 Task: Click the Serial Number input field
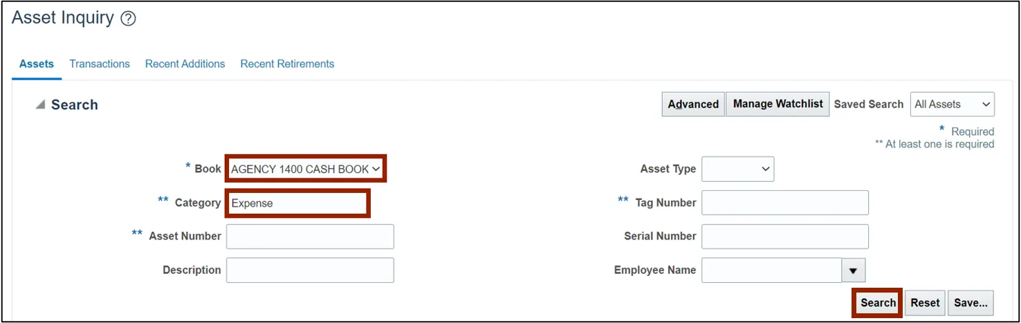coord(784,237)
